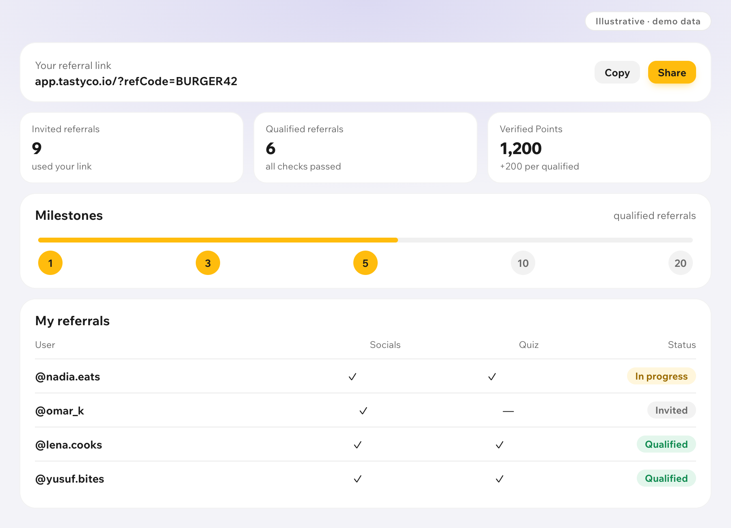Open the @lena.cooks user row
The width and height of the screenshot is (731, 528).
click(x=365, y=444)
